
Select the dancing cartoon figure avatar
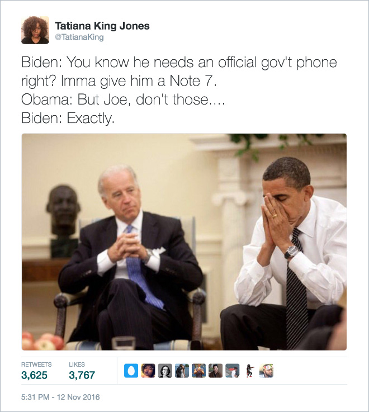(250, 371)
